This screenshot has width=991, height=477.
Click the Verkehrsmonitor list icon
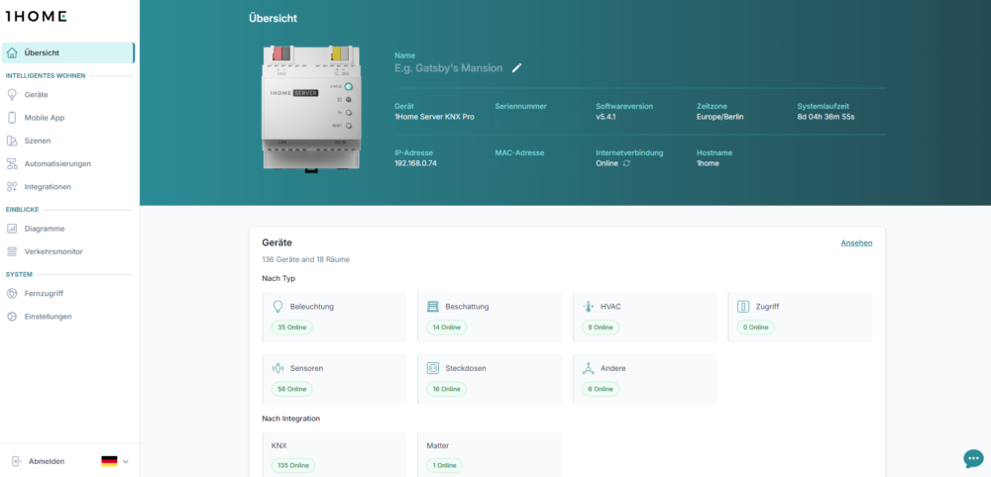click(12, 251)
